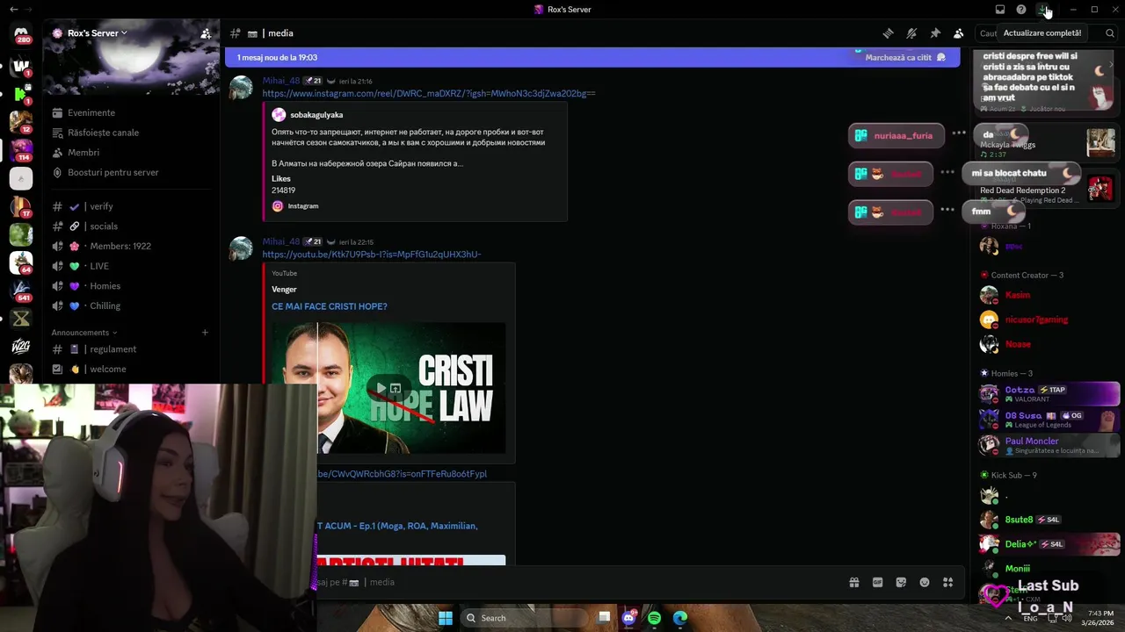This screenshot has width=1125, height=632.
Task: Mihai_48 avatar on Instagram message
Action: coord(241,88)
